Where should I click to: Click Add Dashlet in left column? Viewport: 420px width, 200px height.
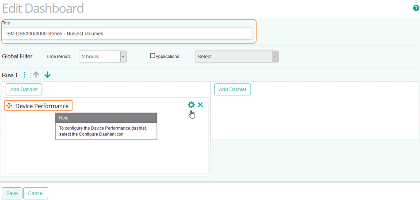click(24, 89)
